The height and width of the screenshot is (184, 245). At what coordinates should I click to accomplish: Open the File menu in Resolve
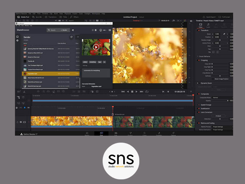pos(30,14)
